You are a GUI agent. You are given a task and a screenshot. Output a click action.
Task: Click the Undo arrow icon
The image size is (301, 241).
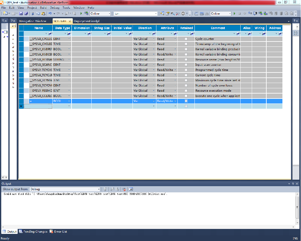(x=50, y=14)
